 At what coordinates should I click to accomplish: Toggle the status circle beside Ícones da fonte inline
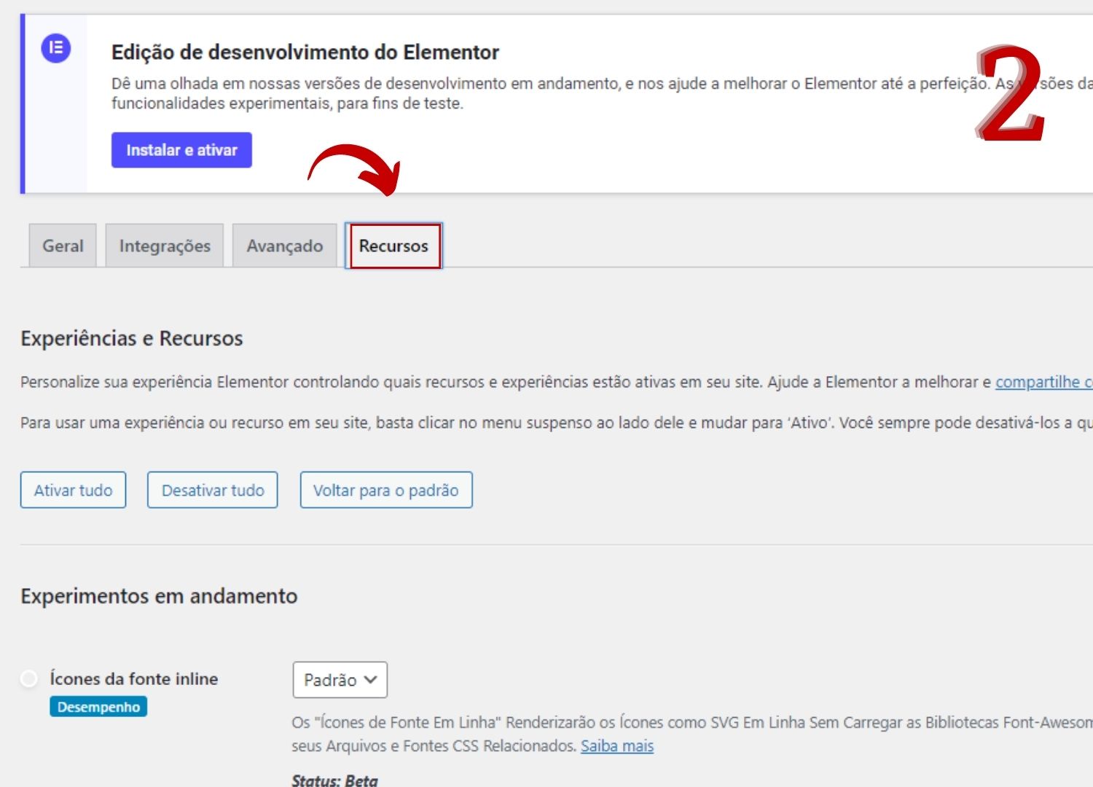pos(28,678)
